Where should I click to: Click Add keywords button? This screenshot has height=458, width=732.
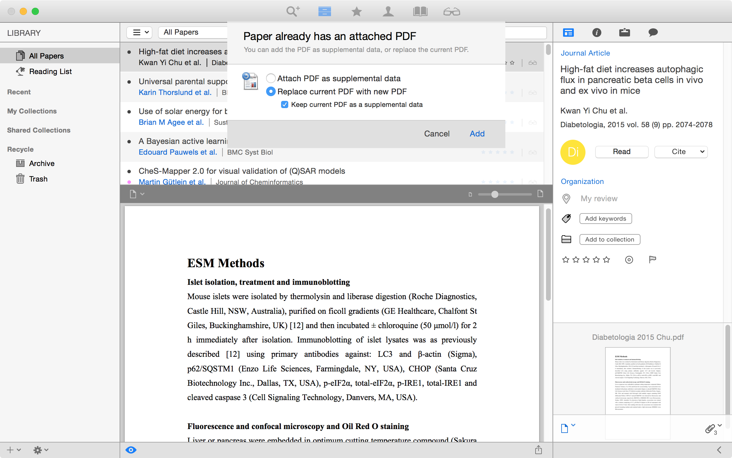(606, 219)
